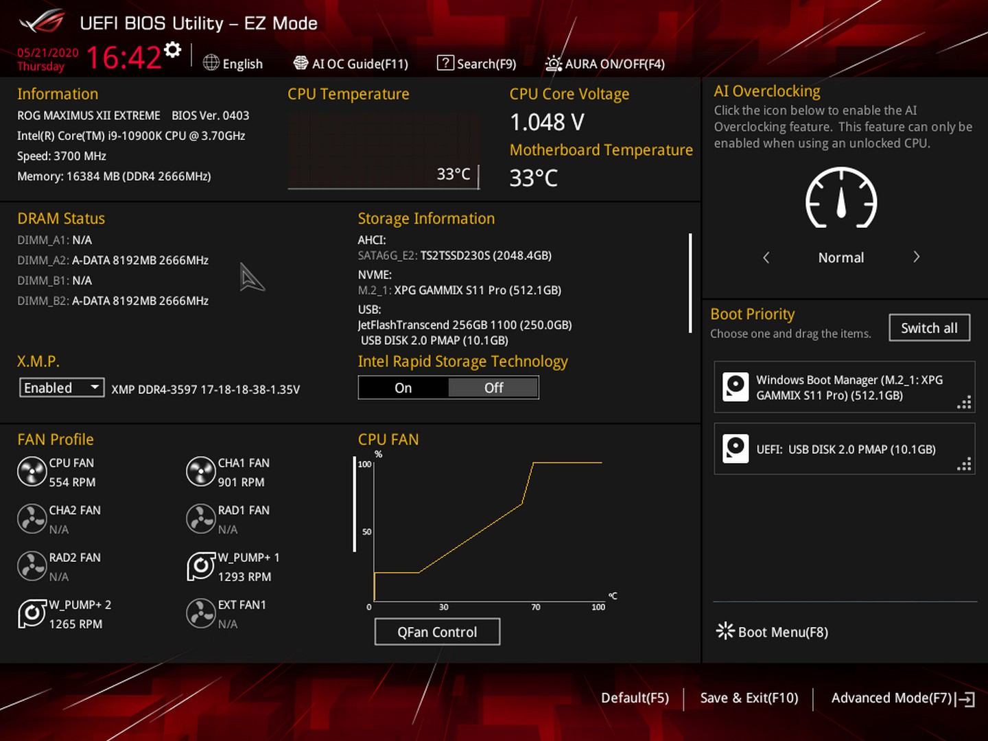Click the 901 RPM CHA1 fan speed
The height and width of the screenshot is (741, 988).
tap(241, 482)
